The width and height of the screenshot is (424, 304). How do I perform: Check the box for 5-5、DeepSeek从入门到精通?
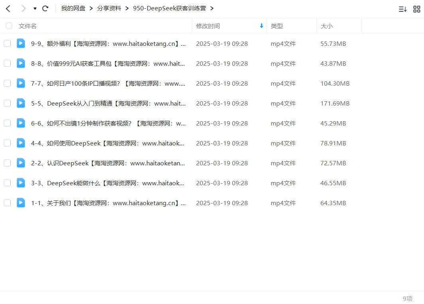click(x=7, y=103)
